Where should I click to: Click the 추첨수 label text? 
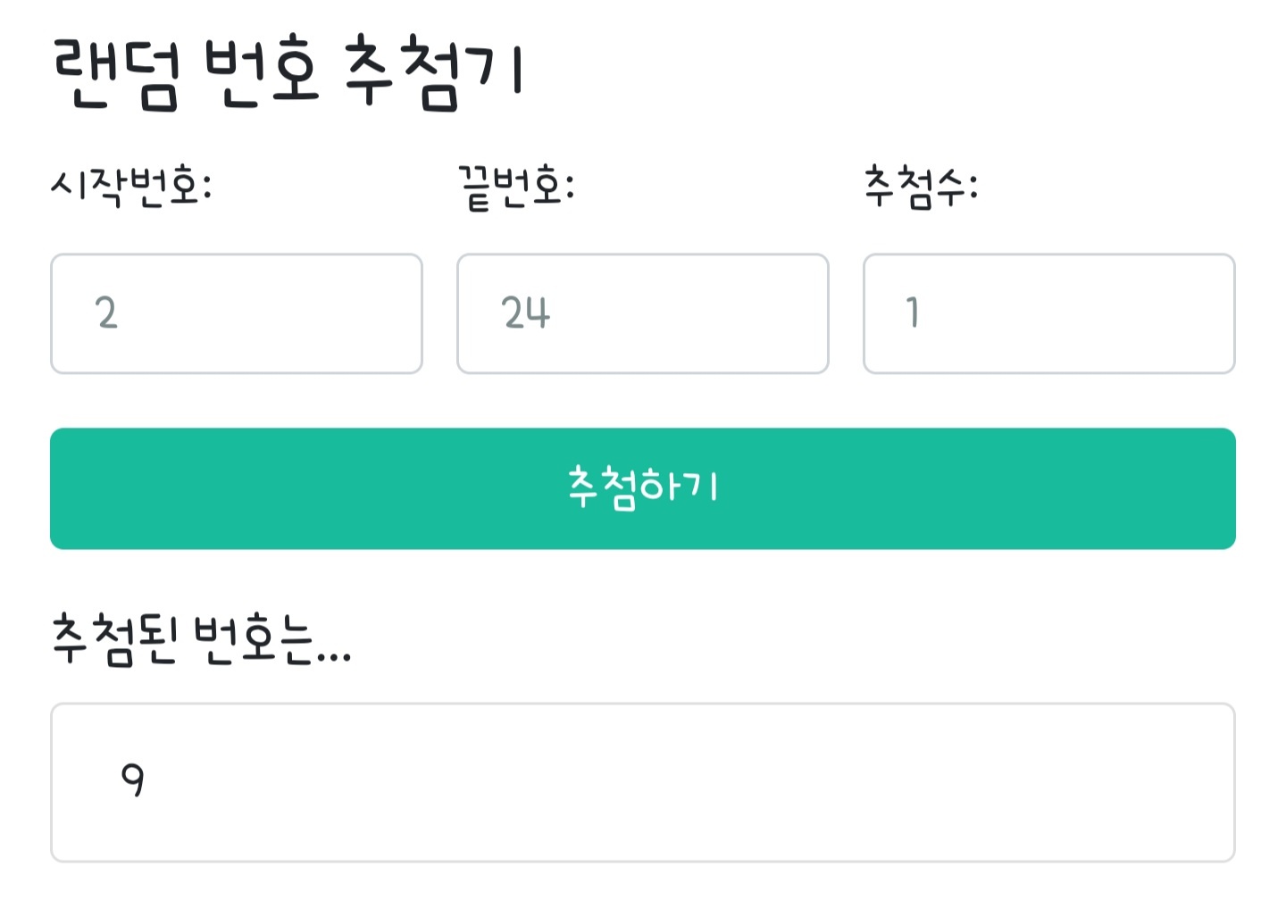point(921,187)
